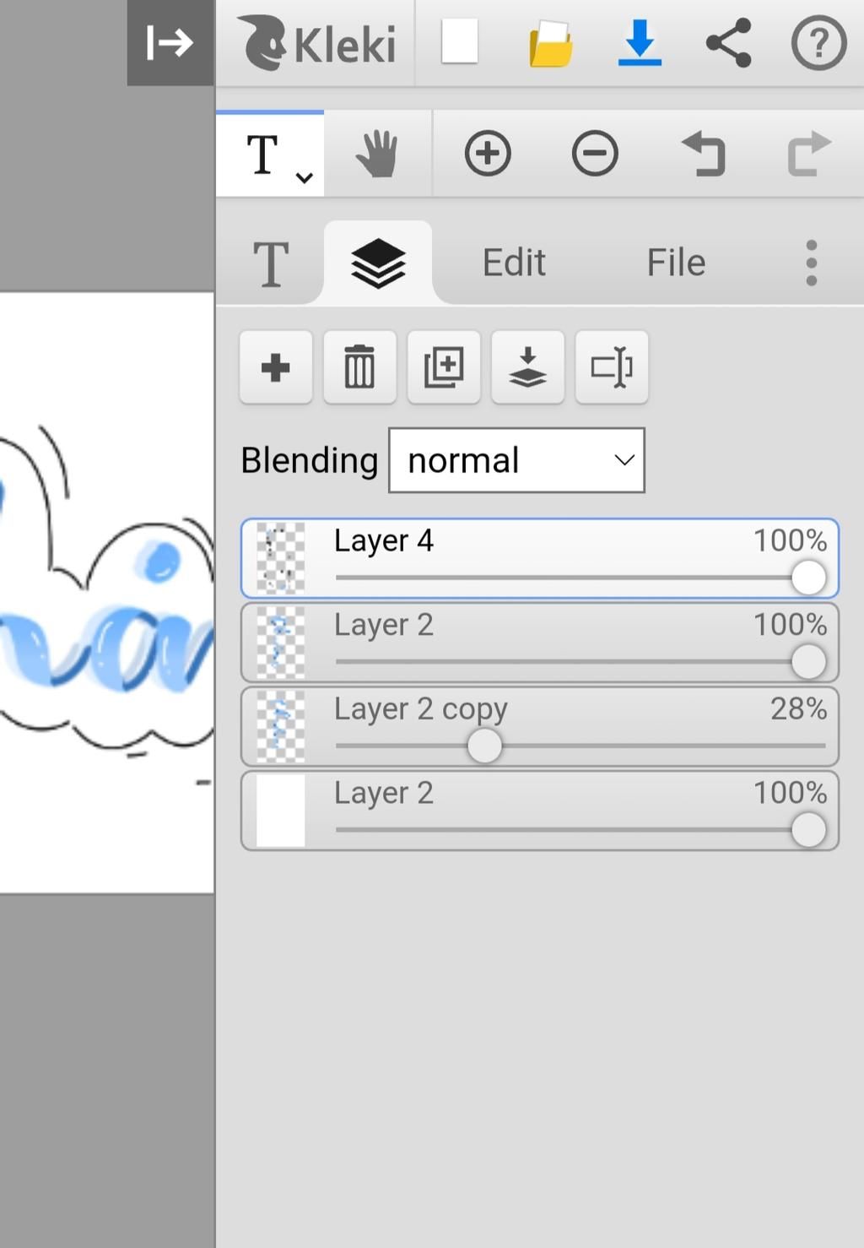Zoom in using the plus icon
864x1248 pixels.
488,155
